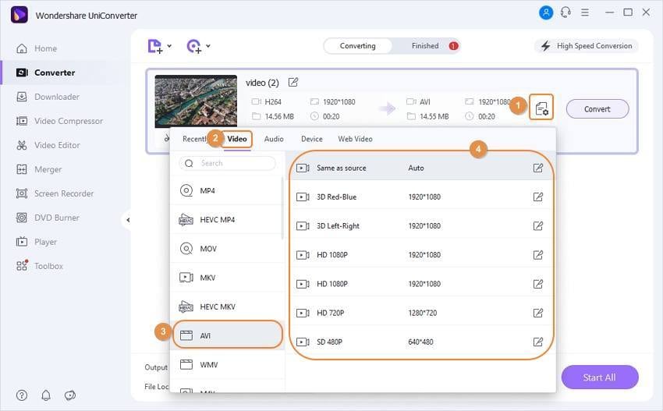The height and width of the screenshot is (411, 663).
Task: Choose MOV format from list
Action: point(226,249)
